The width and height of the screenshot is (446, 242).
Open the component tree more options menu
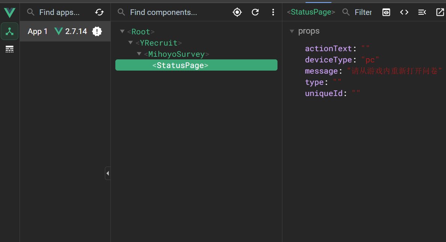[x=273, y=12]
